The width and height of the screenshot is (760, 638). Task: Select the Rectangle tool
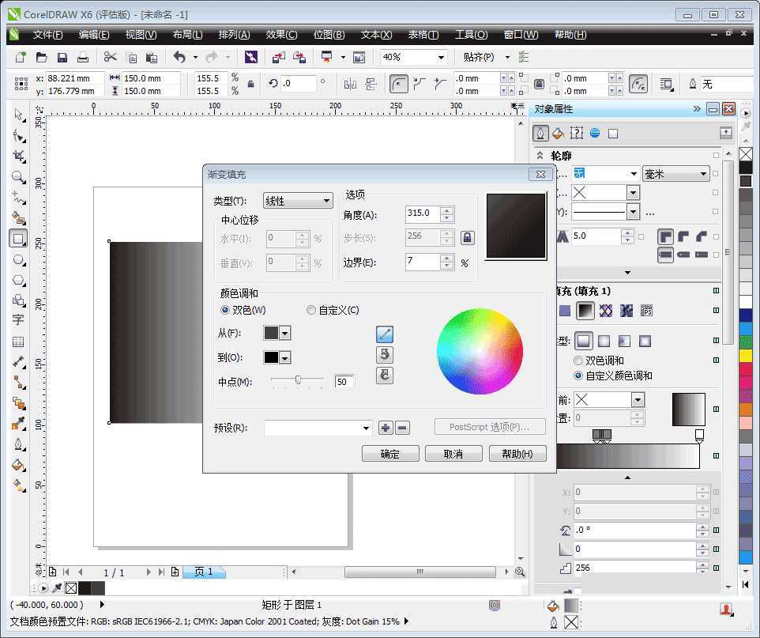(19, 239)
